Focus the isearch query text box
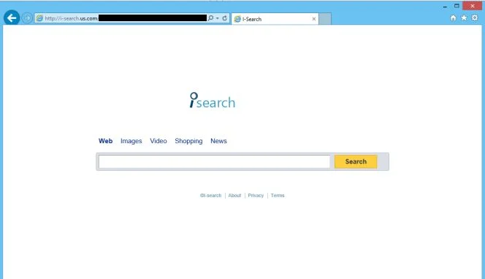485x279 pixels. coord(214,161)
